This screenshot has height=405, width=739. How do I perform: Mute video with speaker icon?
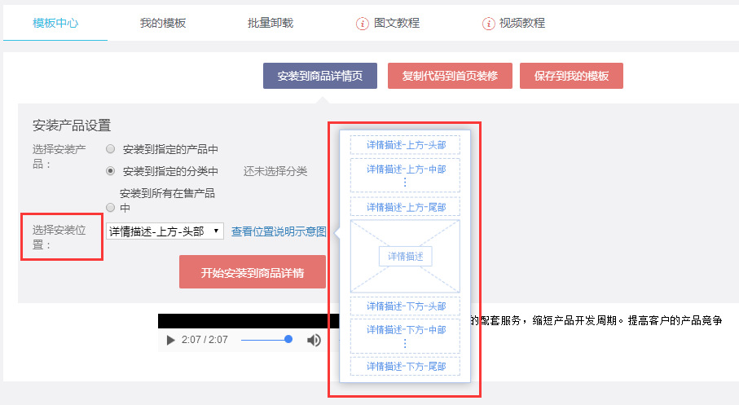coord(314,340)
